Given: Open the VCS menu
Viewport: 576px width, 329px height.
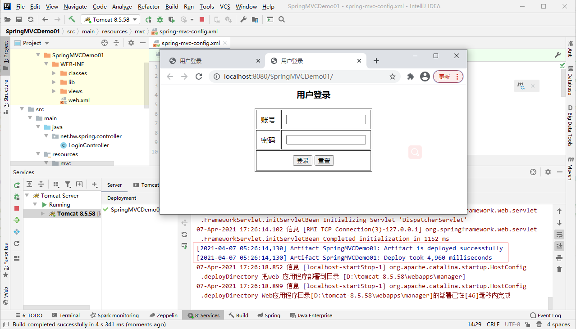Looking at the screenshot, I should click(225, 6).
